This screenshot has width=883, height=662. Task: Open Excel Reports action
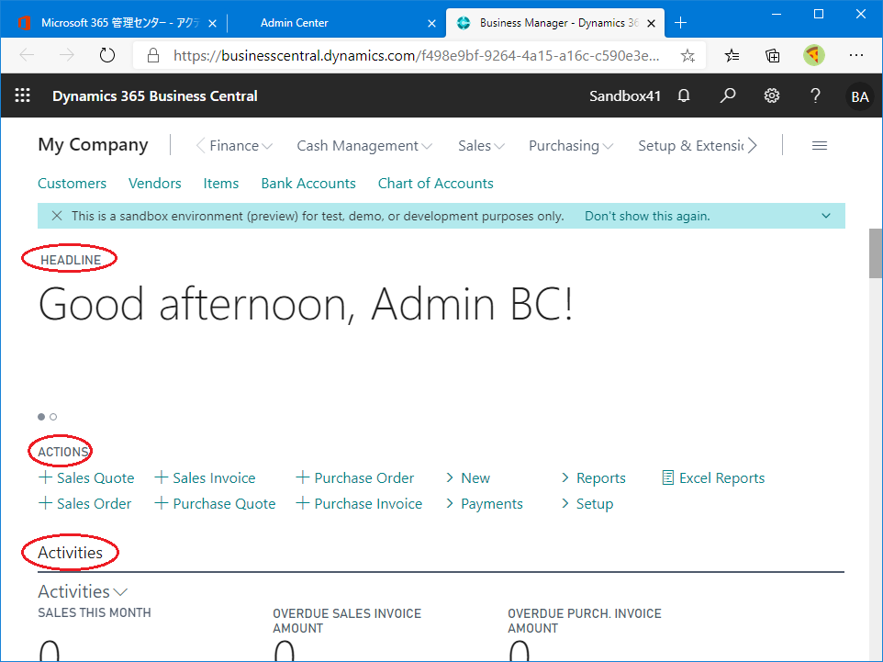[713, 477]
